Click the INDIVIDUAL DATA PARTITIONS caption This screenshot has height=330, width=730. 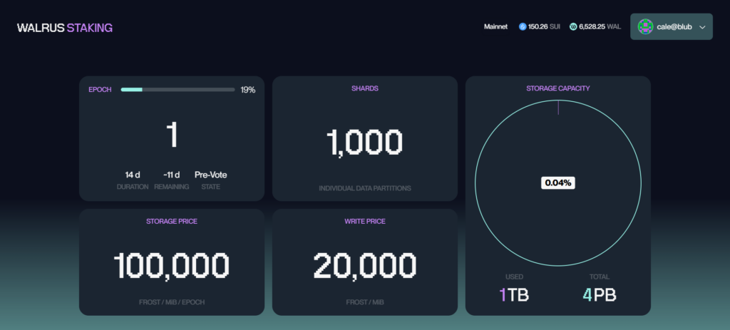pos(365,188)
